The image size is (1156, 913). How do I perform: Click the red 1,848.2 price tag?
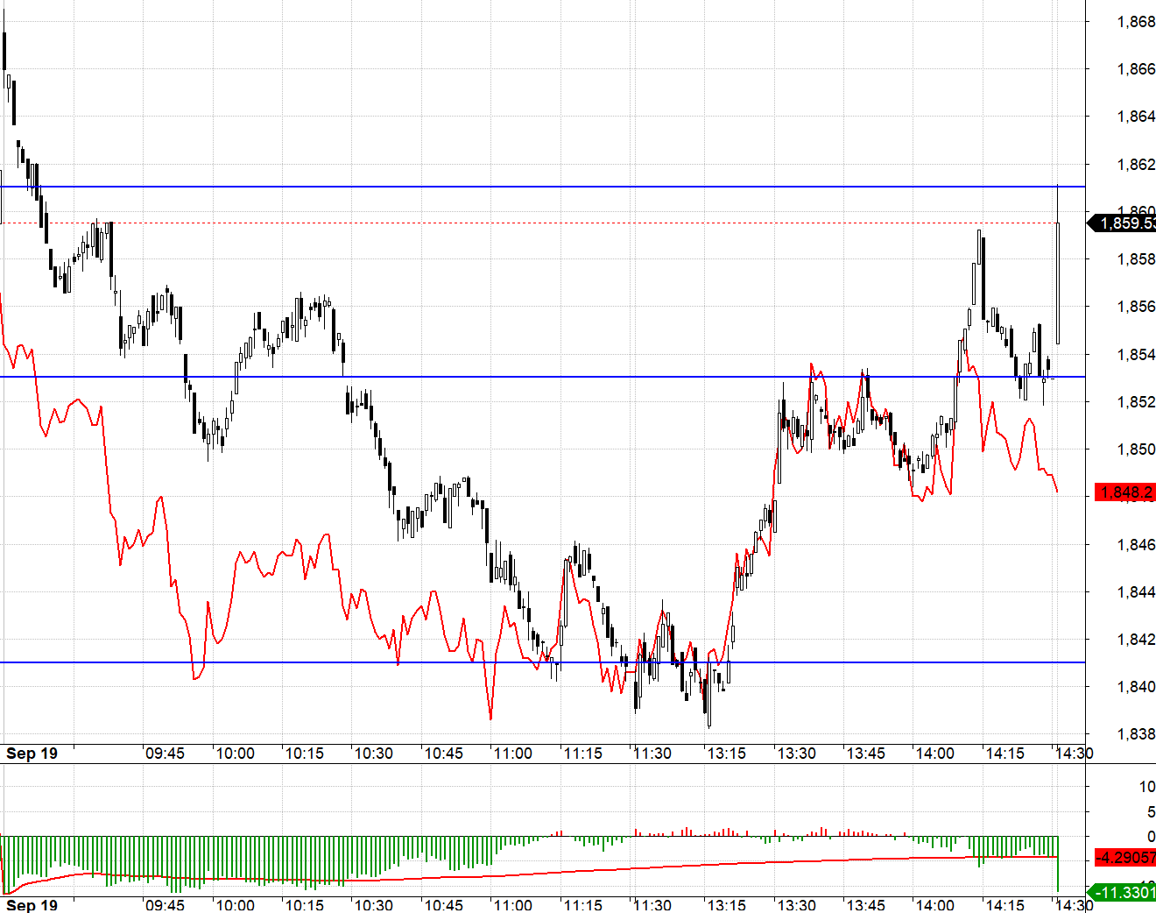coord(1125,492)
